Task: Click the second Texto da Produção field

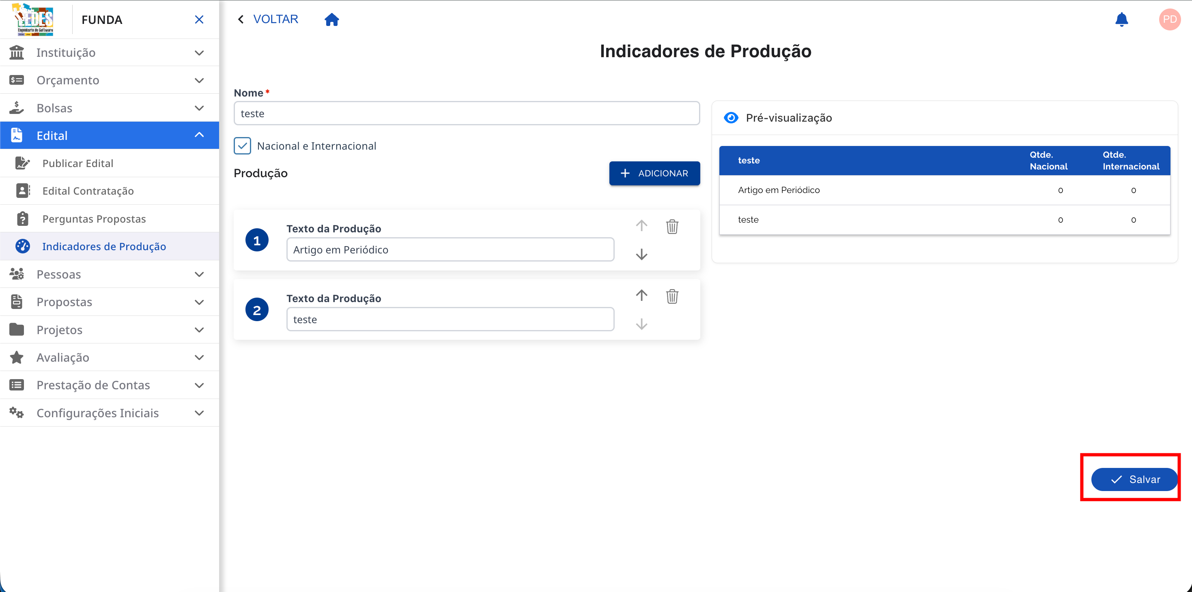Action: (450, 320)
